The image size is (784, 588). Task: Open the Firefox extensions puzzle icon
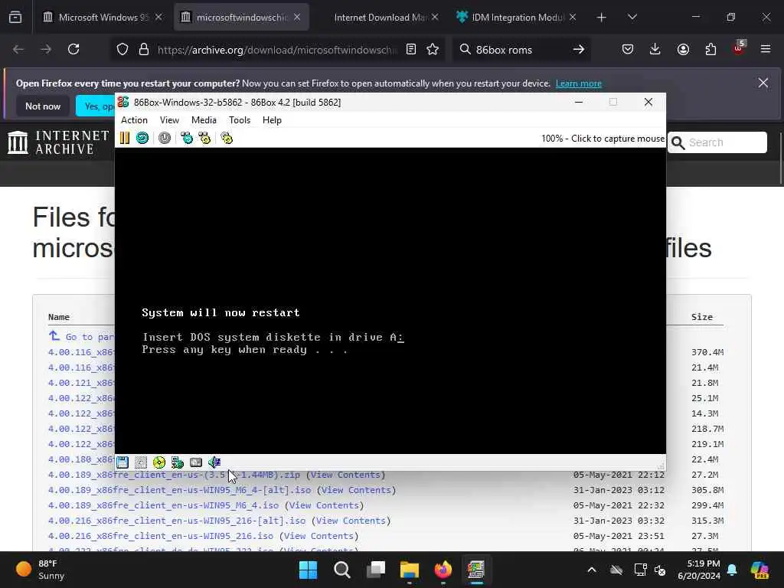710,49
